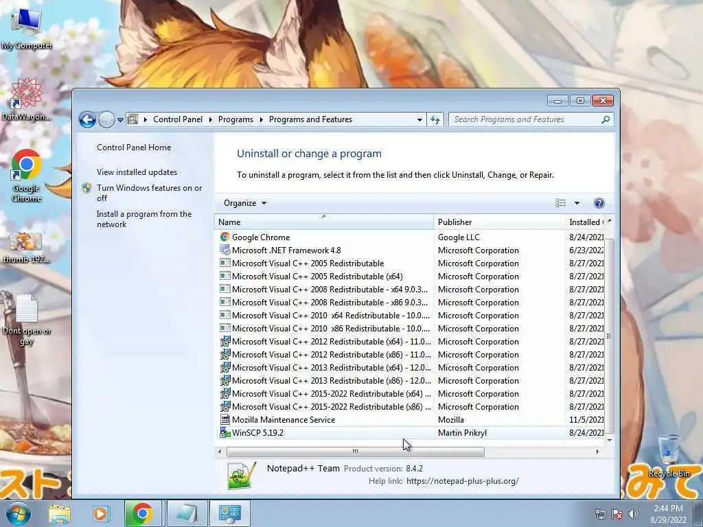Expand arrow after Programs breadcrumb
The image size is (703, 527).
tap(261, 119)
